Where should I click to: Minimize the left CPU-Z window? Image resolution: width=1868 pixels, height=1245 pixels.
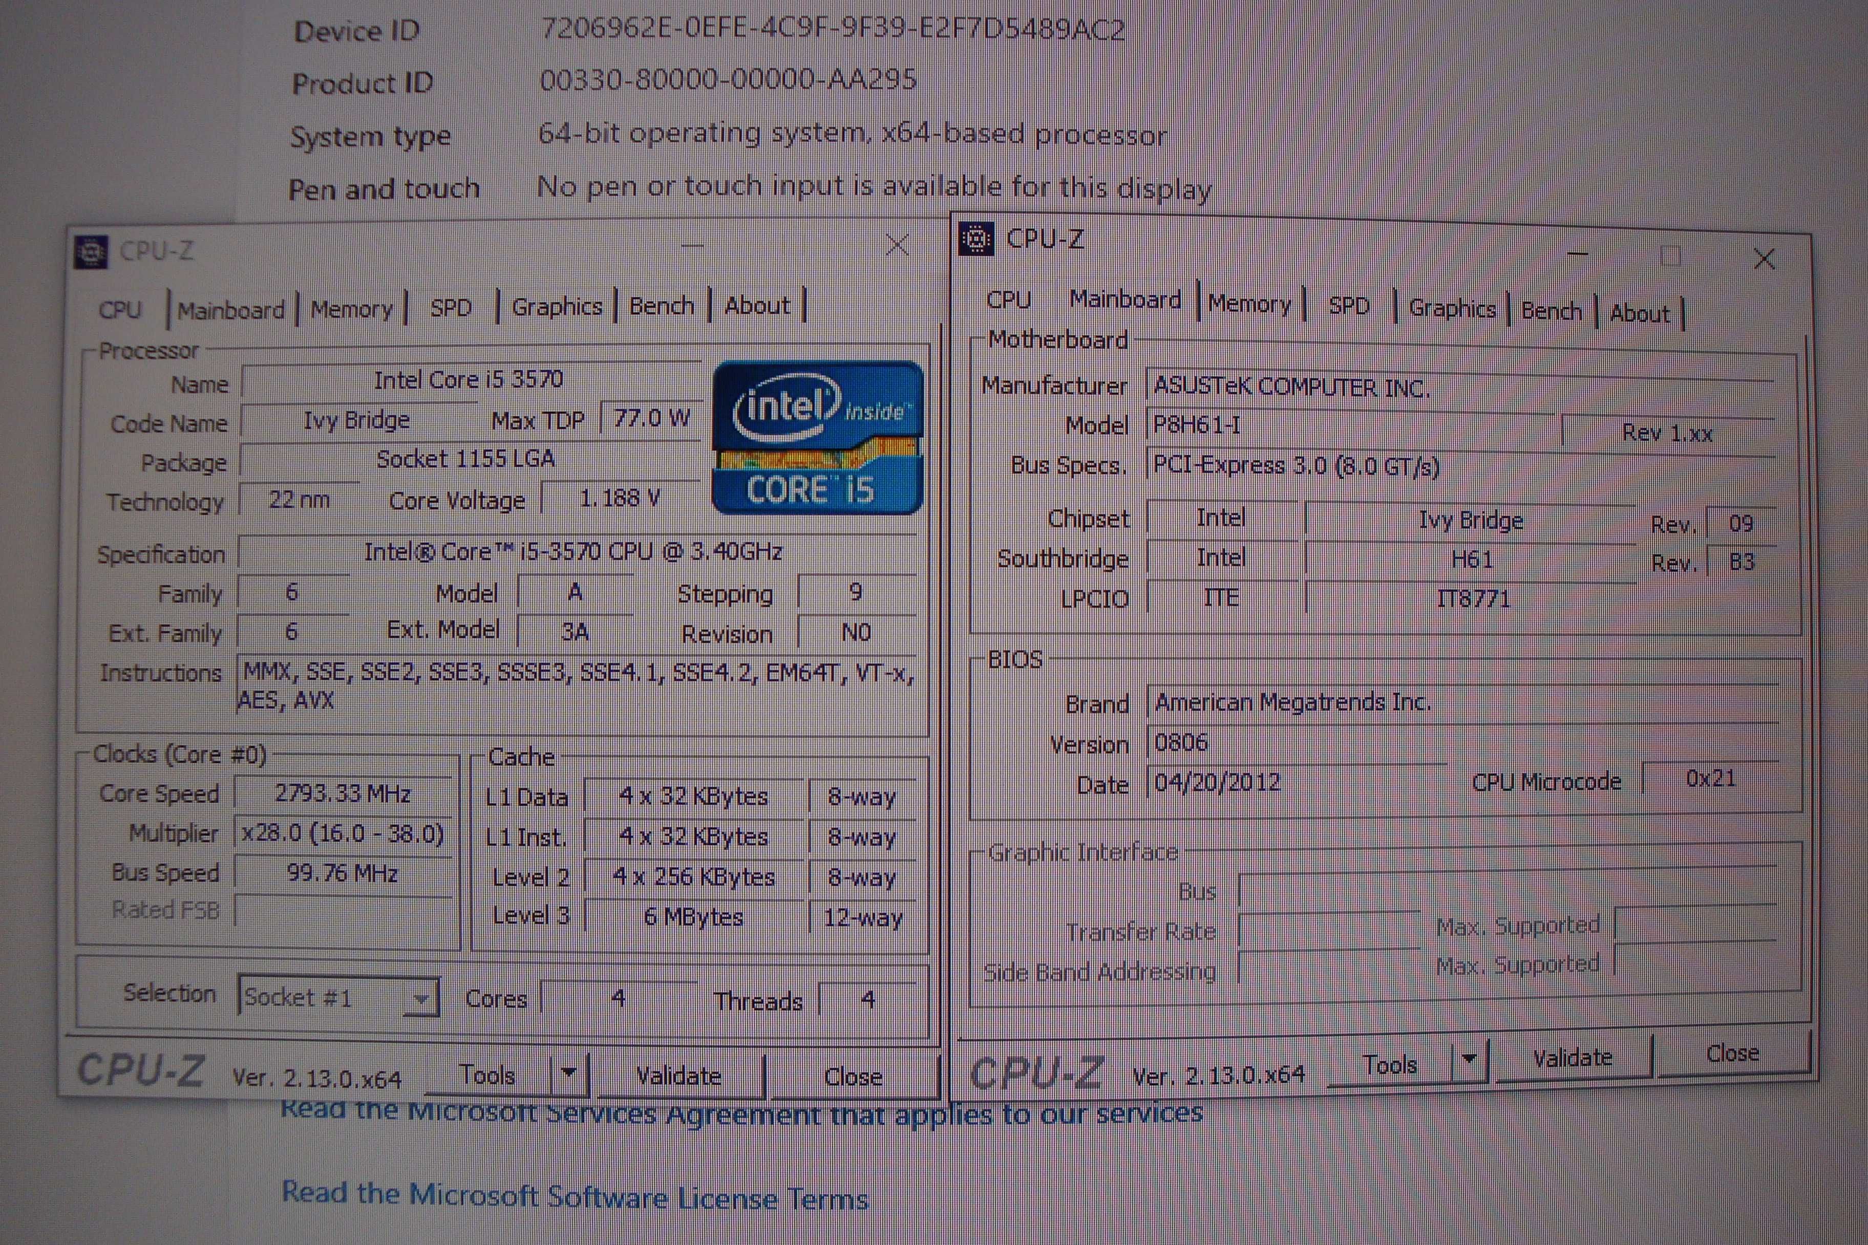pos(692,245)
